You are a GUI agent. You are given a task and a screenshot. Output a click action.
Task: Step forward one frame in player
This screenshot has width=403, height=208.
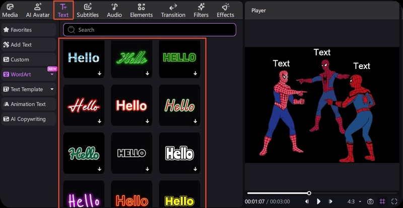coord(330,201)
